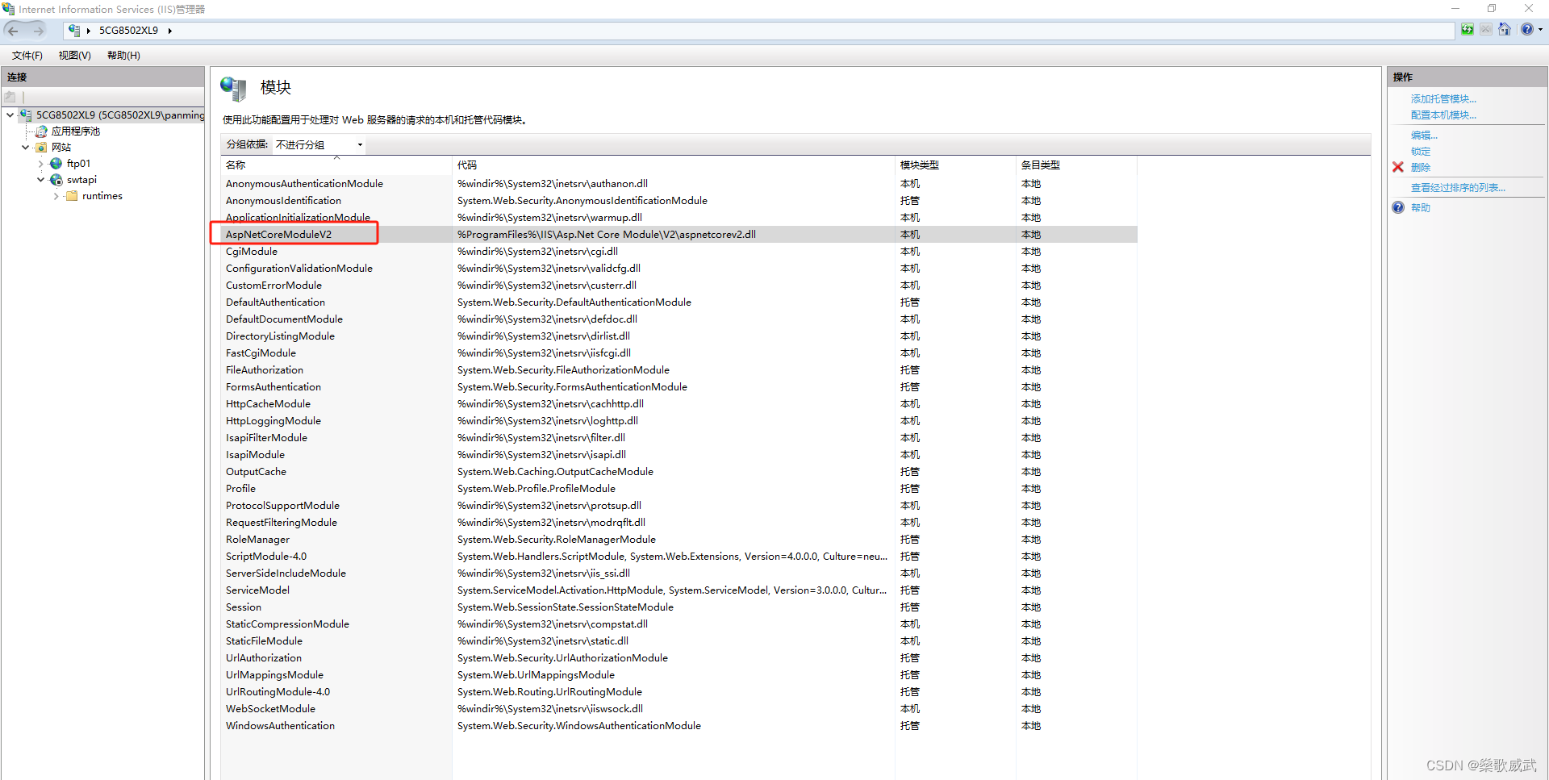The height and width of the screenshot is (780, 1549).
Task: Open the 视图(V) menu
Action: point(74,56)
